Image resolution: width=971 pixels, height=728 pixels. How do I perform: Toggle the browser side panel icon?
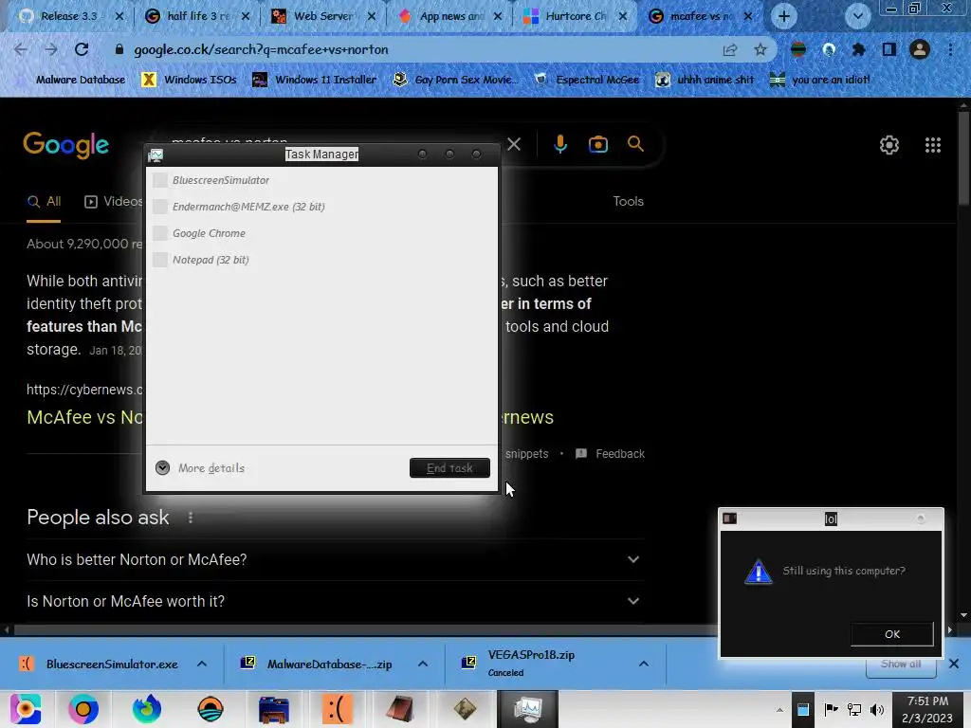point(889,49)
